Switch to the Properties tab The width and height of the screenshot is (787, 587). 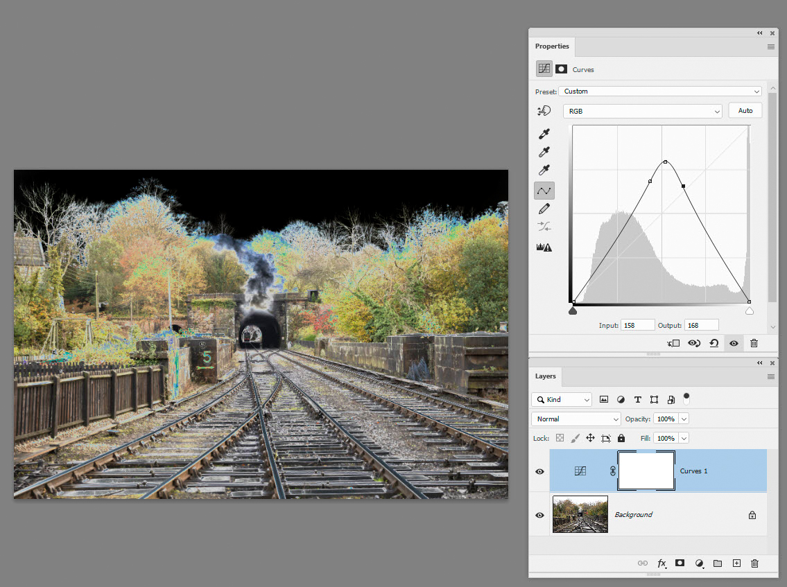point(552,46)
